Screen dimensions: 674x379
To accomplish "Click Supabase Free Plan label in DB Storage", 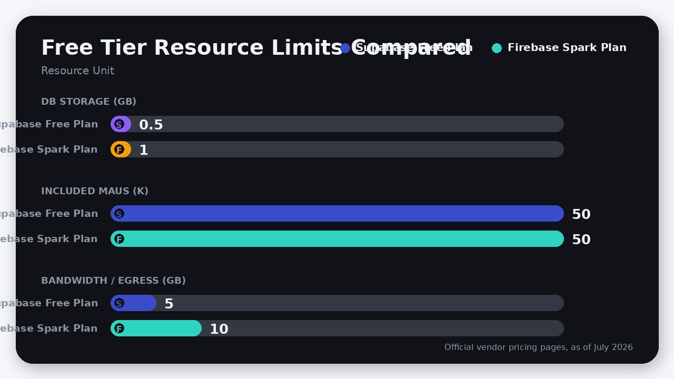I will tap(49, 124).
